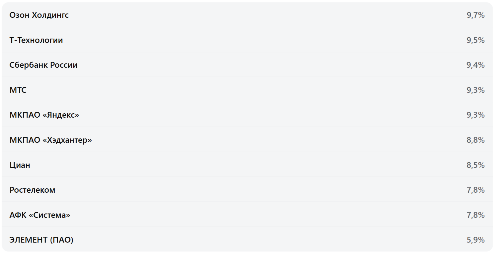Image resolution: width=494 pixels, height=253 pixels.
Task: Select the 5,9% value for ЭЛЕМЕНТ (ПАО)
Action: (475, 240)
